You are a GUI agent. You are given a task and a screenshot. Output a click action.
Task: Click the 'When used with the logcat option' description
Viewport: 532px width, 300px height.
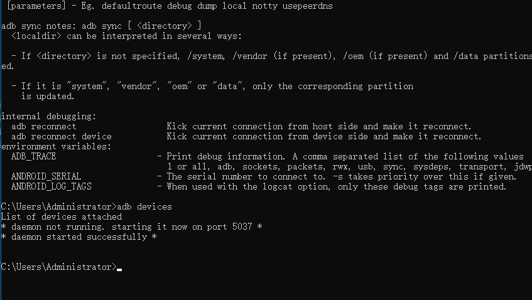(x=248, y=187)
